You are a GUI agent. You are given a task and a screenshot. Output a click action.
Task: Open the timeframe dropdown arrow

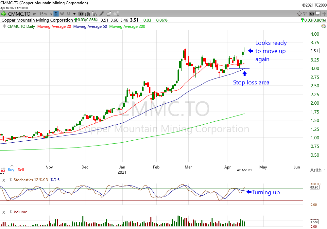click(74, 14)
